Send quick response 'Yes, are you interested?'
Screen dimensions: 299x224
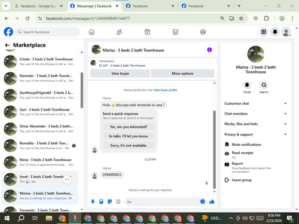(x=129, y=127)
